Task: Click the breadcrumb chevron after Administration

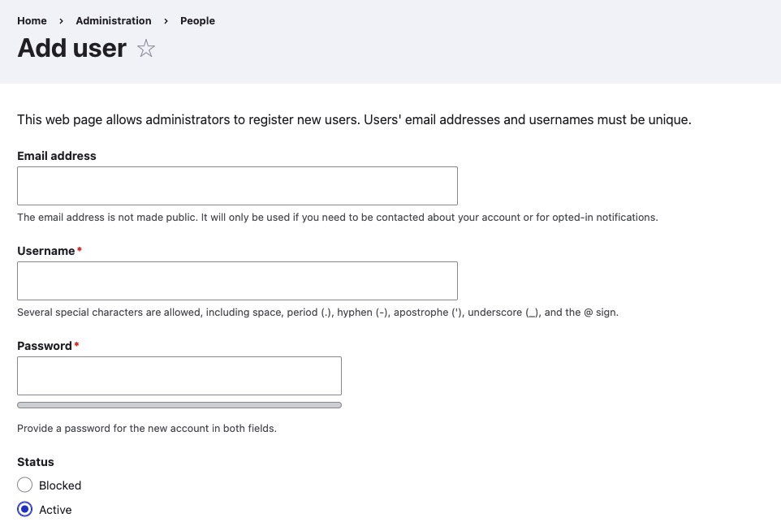Action: click(x=165, y=21)
